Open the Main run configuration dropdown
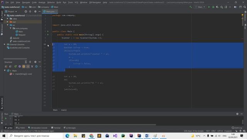The image size is (247, 139). (x=200, y=7)
